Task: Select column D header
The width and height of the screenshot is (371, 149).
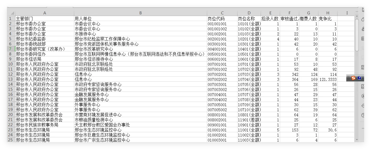Action: point(249,13)
